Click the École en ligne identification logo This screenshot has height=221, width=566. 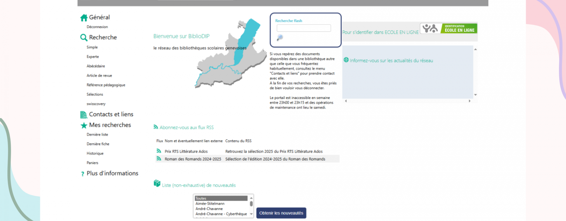pos(448,28)
